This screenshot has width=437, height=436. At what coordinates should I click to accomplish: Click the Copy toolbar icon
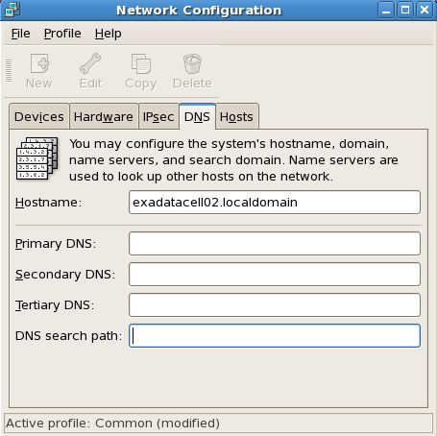tap(141, 63)
